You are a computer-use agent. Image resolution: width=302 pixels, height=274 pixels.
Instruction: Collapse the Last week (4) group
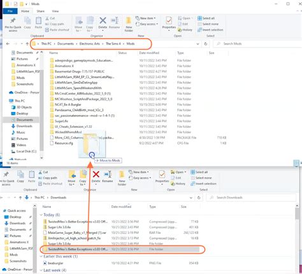[41, 270]
